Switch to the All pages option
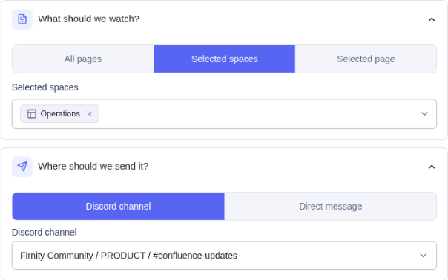 point(83,59)
